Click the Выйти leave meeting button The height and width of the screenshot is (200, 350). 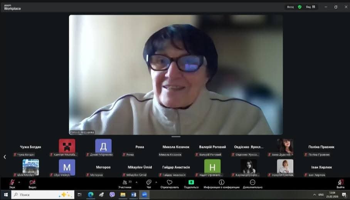340,183
